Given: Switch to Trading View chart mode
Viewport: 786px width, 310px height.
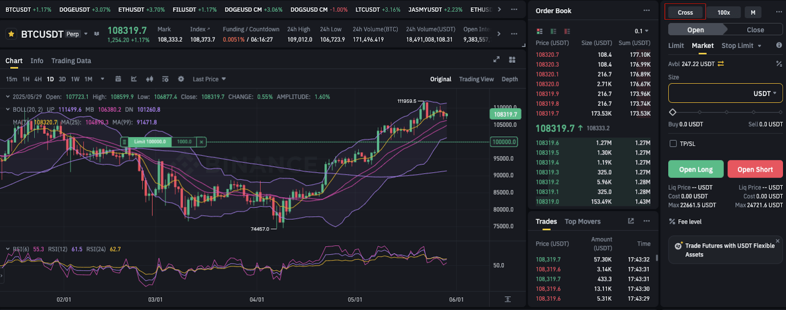Looking at the screenshot, I should (x=476, y=79).
